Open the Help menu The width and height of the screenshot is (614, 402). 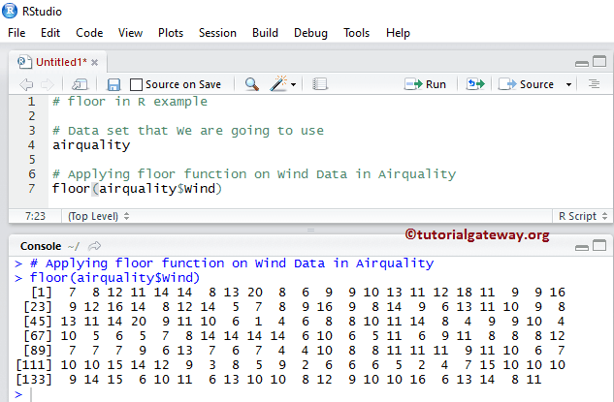point(398,33)
